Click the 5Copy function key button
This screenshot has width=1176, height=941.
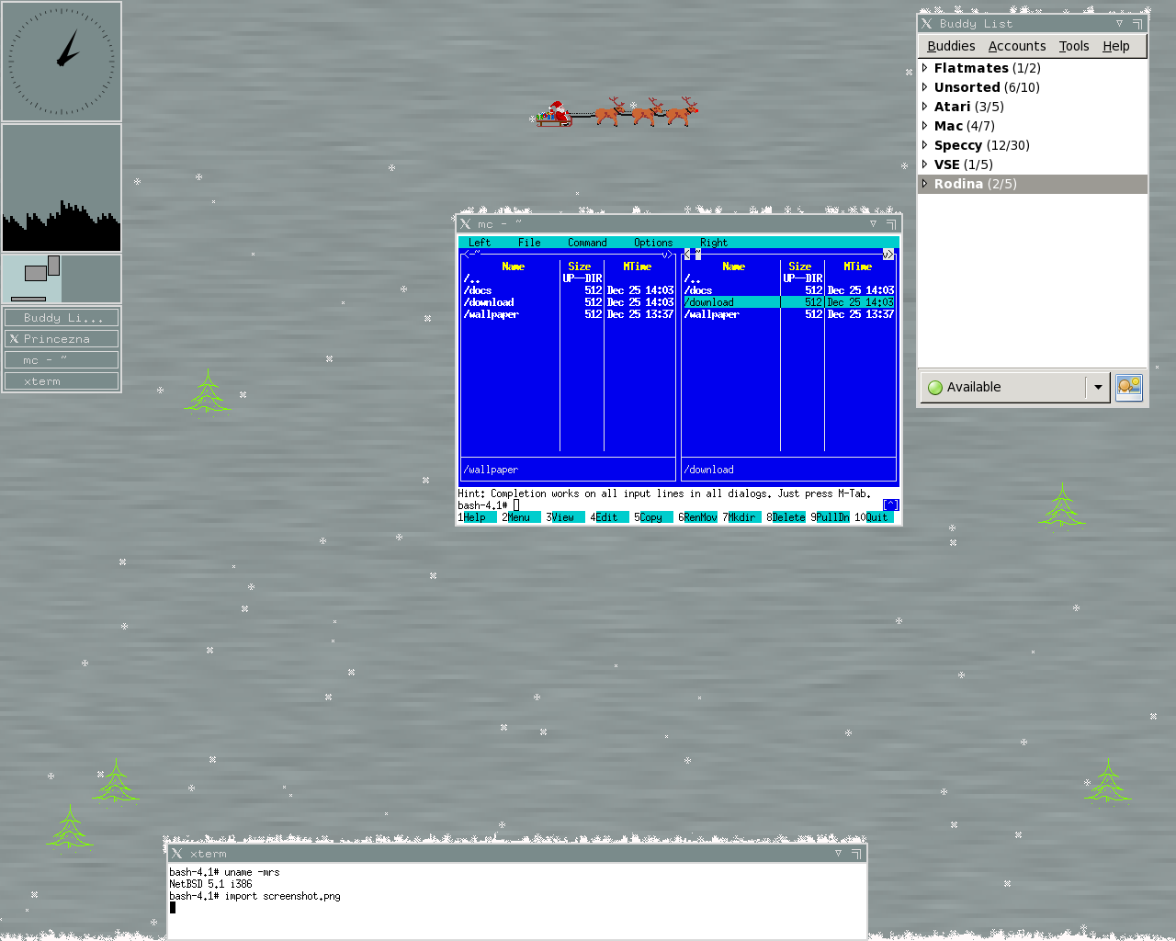click(x=650, y=517)
